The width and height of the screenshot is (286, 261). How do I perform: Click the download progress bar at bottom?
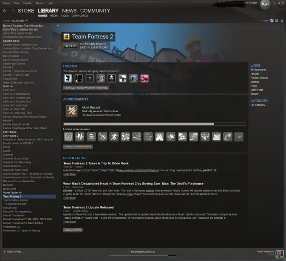pyautogui.click(x=143, y=255)
